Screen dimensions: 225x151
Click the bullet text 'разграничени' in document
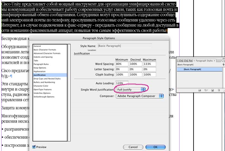(17, 129)
